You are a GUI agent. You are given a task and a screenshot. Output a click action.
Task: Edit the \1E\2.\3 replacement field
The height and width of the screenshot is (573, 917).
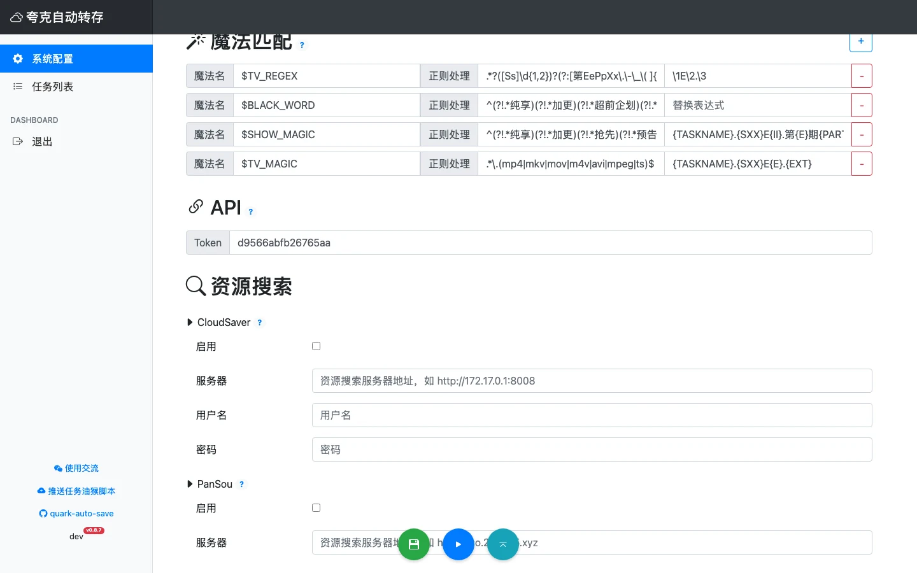(x=758, y=76)
